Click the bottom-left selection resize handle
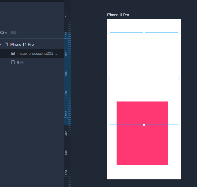The image size is (197, 187). coord(109,125)
